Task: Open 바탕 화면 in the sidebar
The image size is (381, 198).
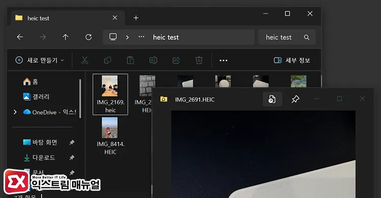Action: (40, 142)
